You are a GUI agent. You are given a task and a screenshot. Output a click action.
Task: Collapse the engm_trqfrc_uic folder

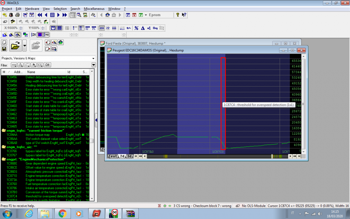point(3,147)
